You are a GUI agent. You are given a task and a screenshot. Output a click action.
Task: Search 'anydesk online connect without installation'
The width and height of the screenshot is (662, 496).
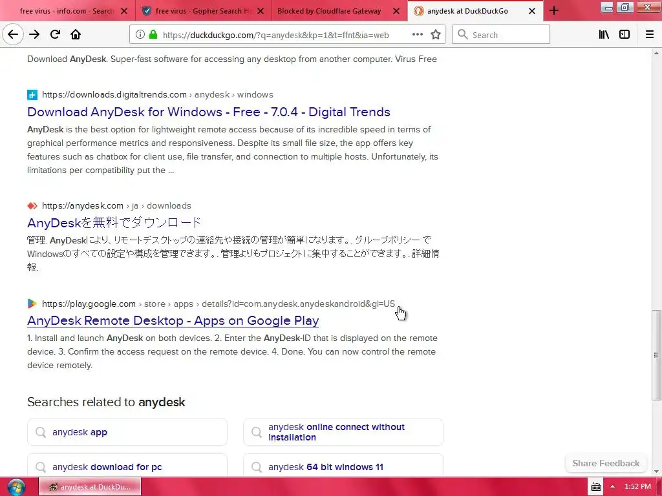[343, 432]
